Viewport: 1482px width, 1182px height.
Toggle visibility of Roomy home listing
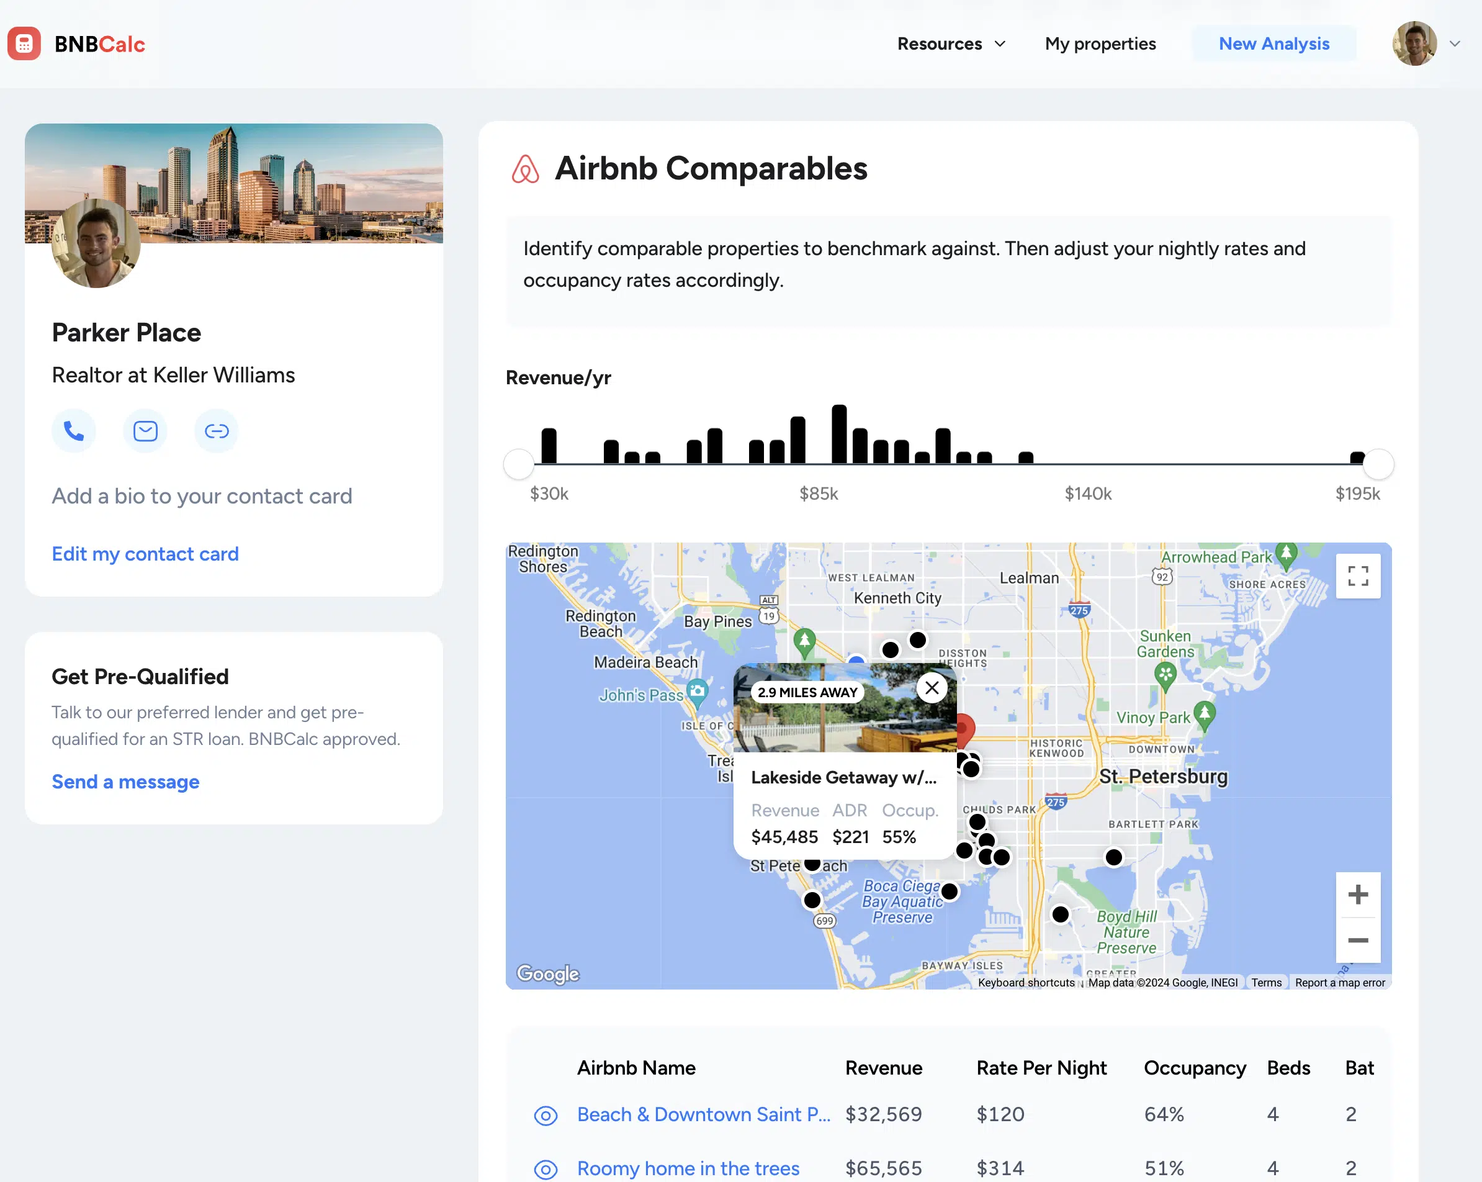click(x=546, y=1168)
